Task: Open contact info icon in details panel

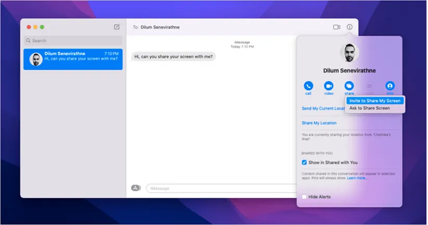Action: [x=390, y=86]
